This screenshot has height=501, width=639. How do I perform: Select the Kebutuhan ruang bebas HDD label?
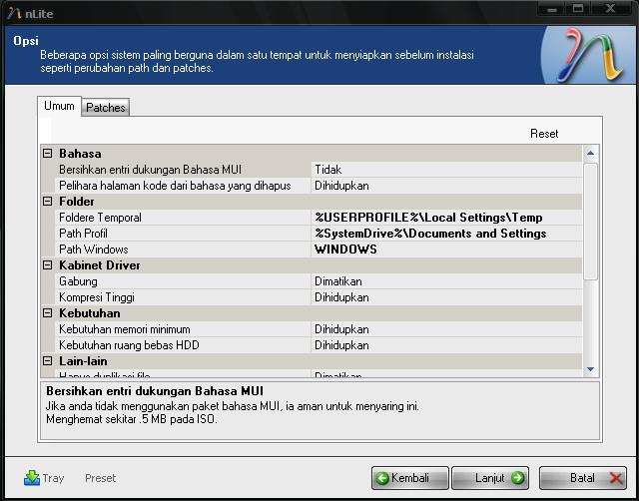coord(129,345)
